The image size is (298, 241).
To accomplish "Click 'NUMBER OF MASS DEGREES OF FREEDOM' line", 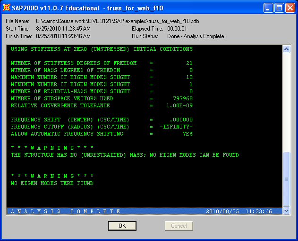I will (x=102, y=70).
